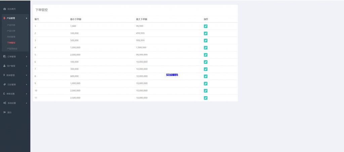
Task: Select the 下单管控 submenu item
Action: [x=11, y=43]
